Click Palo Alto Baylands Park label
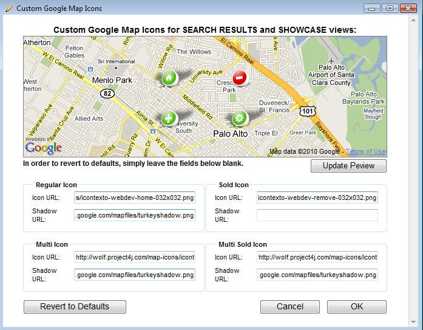 (x=364, y=98)
